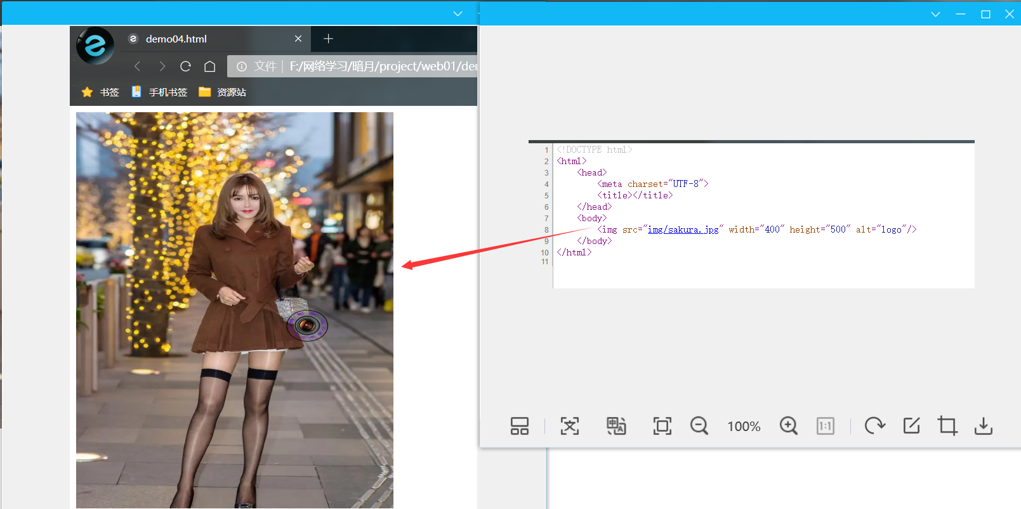Go to browser home page
Screen dimensions: 1021x509
coord(210,66)
